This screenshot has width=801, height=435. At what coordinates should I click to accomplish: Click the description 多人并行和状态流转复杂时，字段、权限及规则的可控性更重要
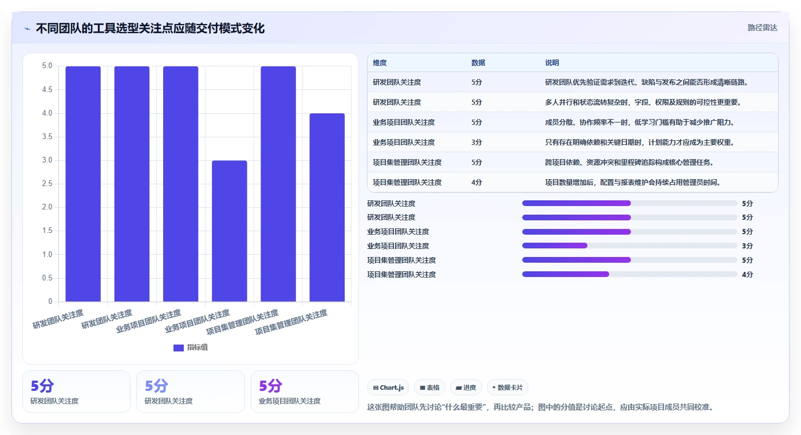point(644,102)
